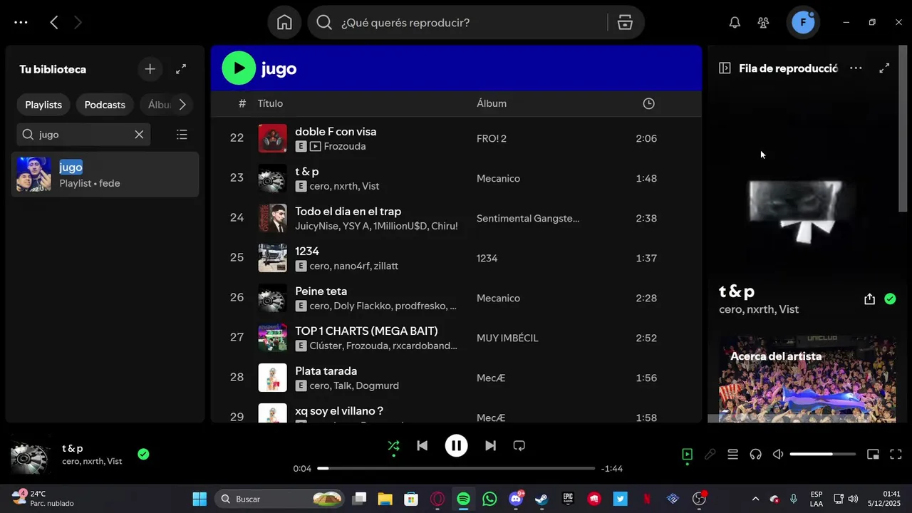Expand Tu biblioteca to full view
Image resolution: width=912 pixels, height=513 pixels.
click(181, 69)
